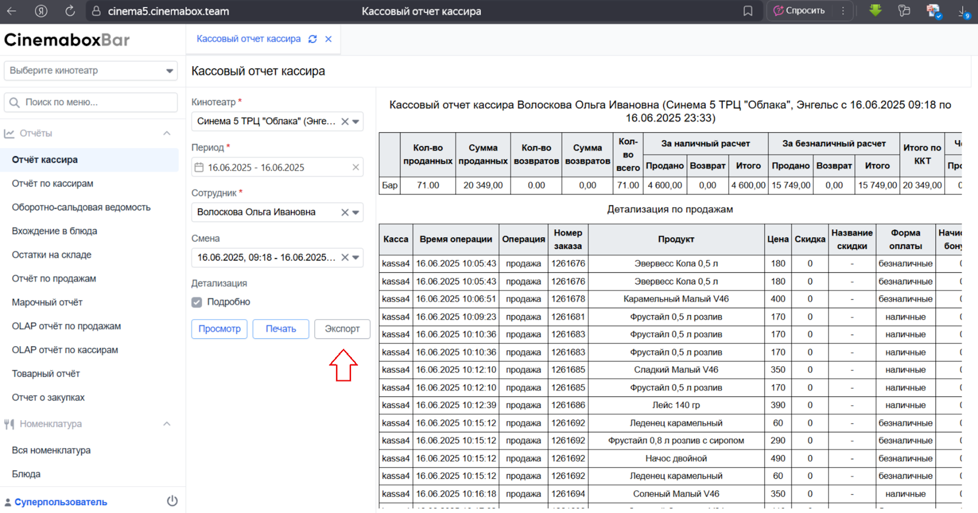This screenshot has width=978, height=513.
Task: Click the Суперпользователь link
Action: [61, 502]
